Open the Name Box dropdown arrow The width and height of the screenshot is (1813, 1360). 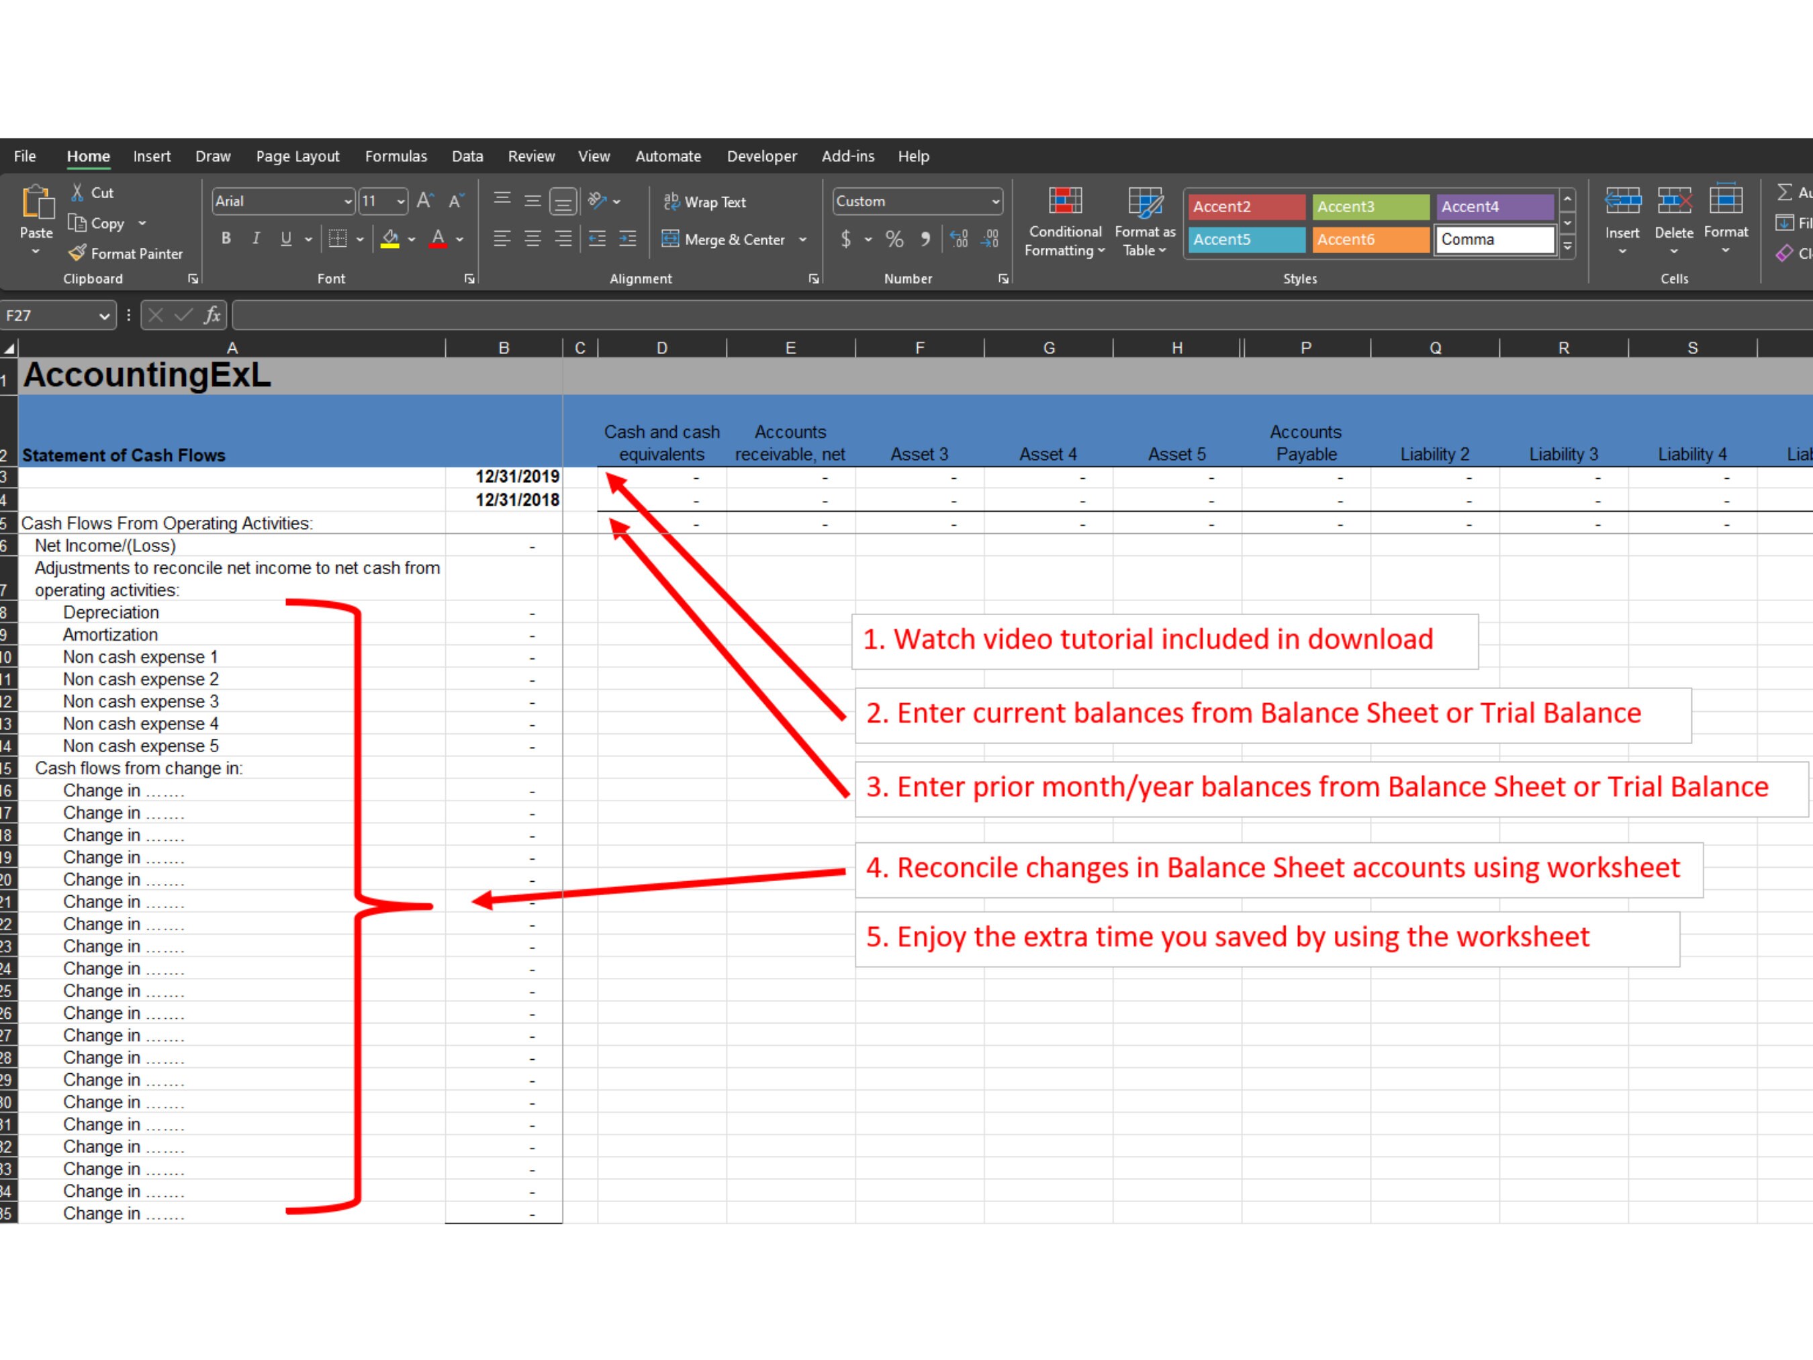click(104, 316)
